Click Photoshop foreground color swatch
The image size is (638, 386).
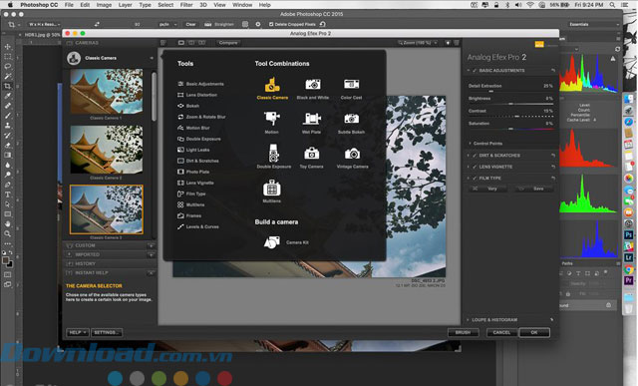[x=6, y=260]
